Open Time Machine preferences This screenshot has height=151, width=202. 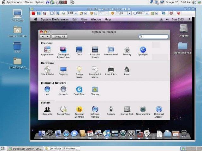pyautogui.click(x=143, y=111)
